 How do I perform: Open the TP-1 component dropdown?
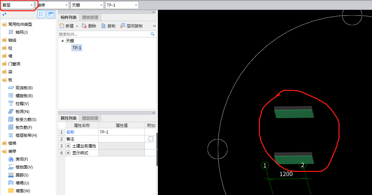(122, 5)
